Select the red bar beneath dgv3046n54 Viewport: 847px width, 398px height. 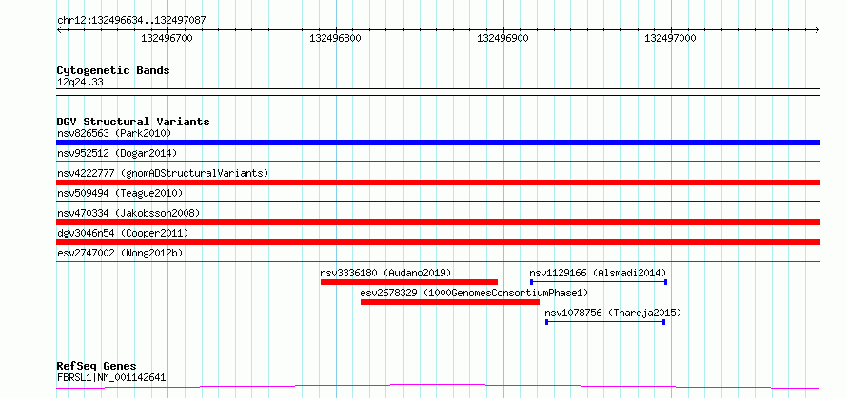tap(438, 242)
